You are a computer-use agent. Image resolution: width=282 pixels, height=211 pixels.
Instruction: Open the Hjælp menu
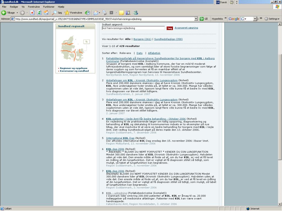(x=61, y=7)
